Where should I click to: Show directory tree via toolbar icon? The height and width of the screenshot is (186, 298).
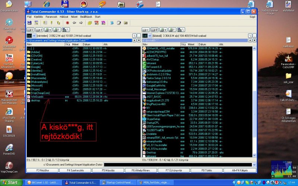[58, 23]
